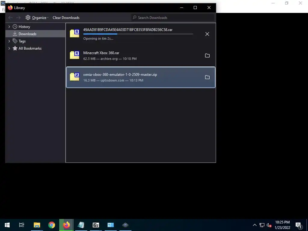This screenshot has height=231, width=308.
Task: Open 7-Zip from the taskbar
Action: tap(96, 225)
